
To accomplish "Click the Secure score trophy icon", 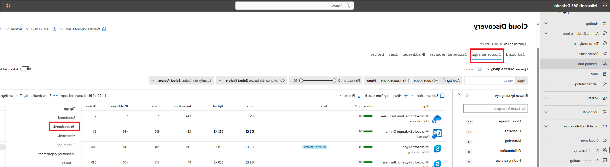I will point(605,54).
